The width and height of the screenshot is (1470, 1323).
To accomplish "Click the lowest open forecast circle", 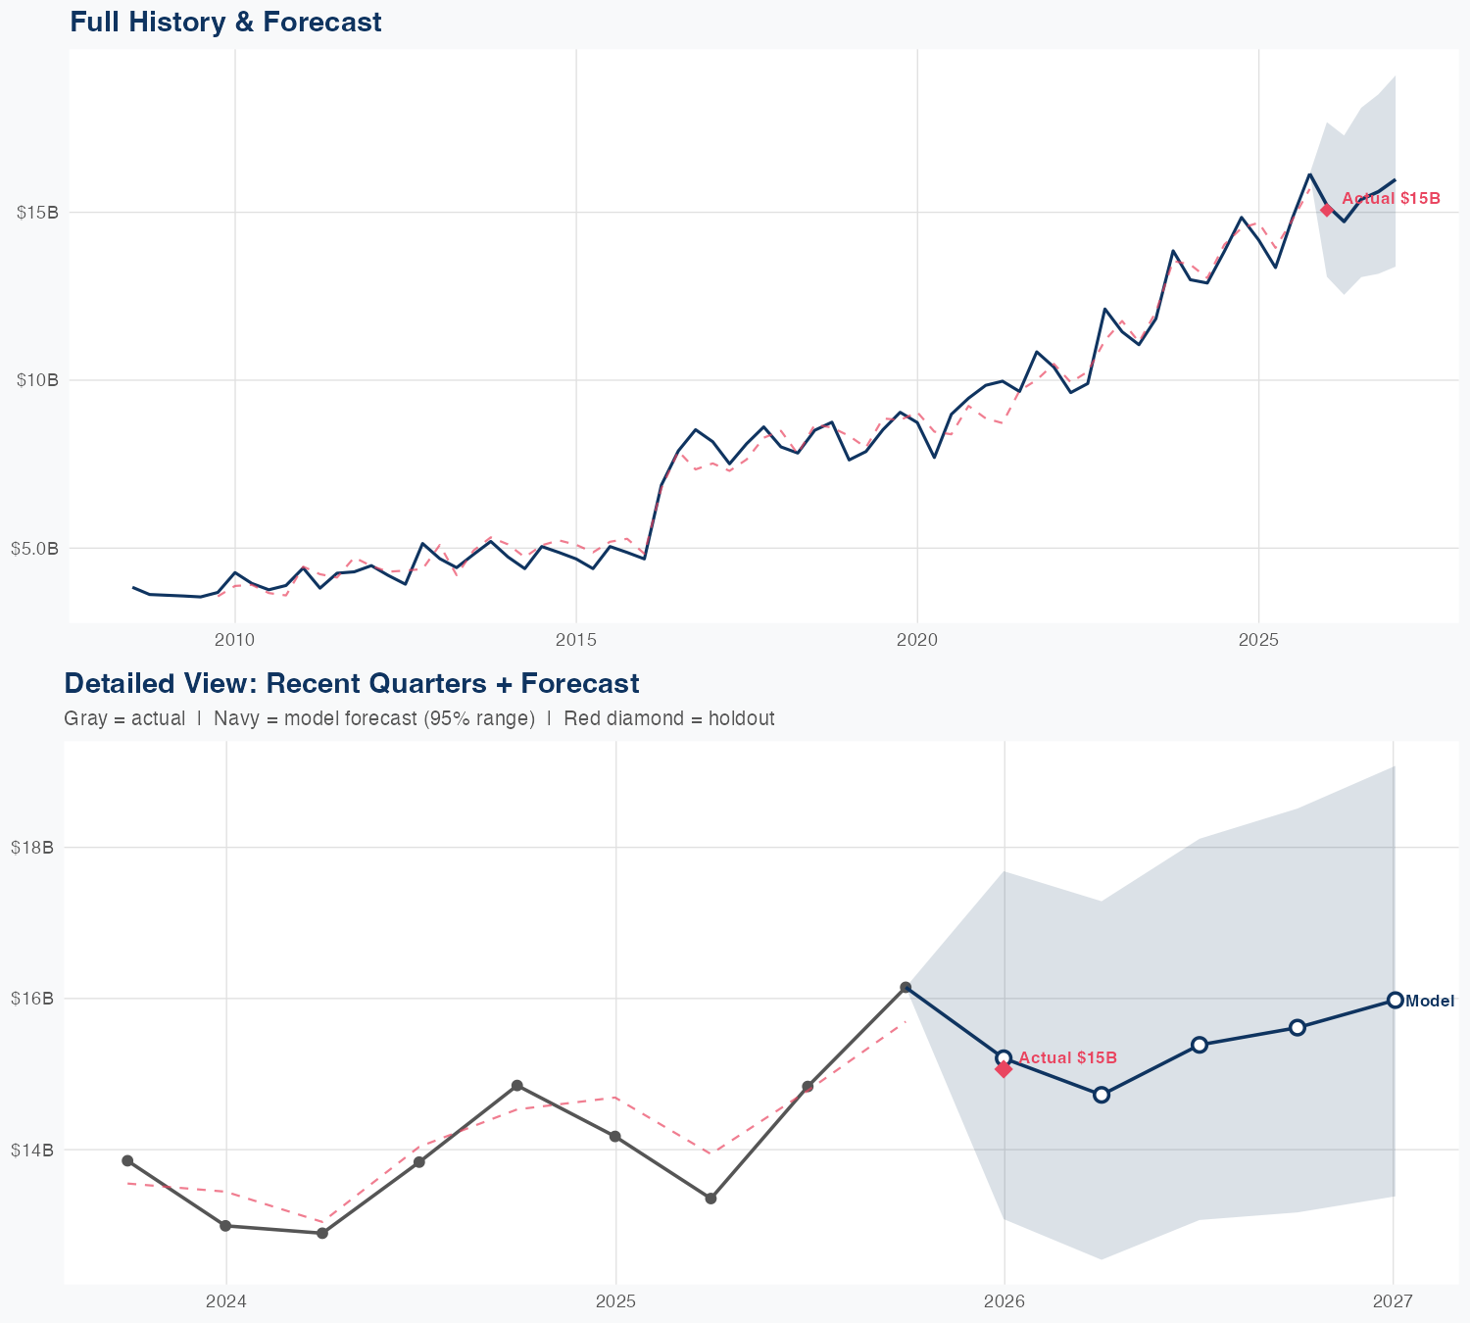I will 1102,1095.
